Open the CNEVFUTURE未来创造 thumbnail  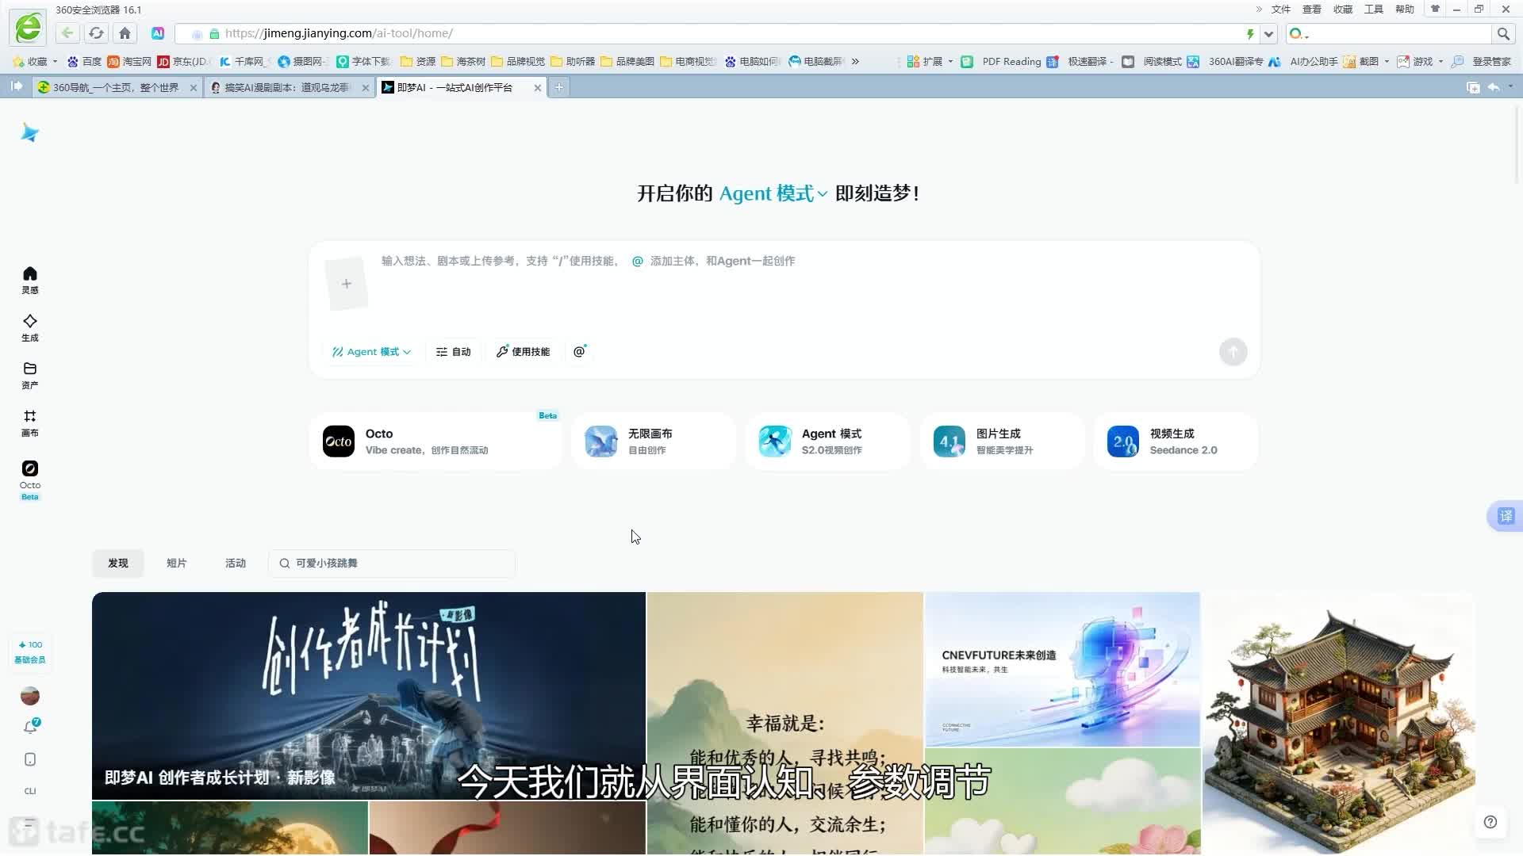coord(1062,669)
